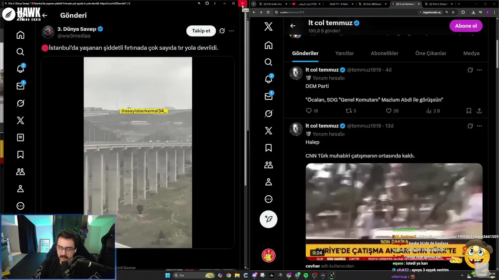Open Search in left window sidebar
Image resolution: width=499 pixels, height=280 pixels.
pos(20,52)
